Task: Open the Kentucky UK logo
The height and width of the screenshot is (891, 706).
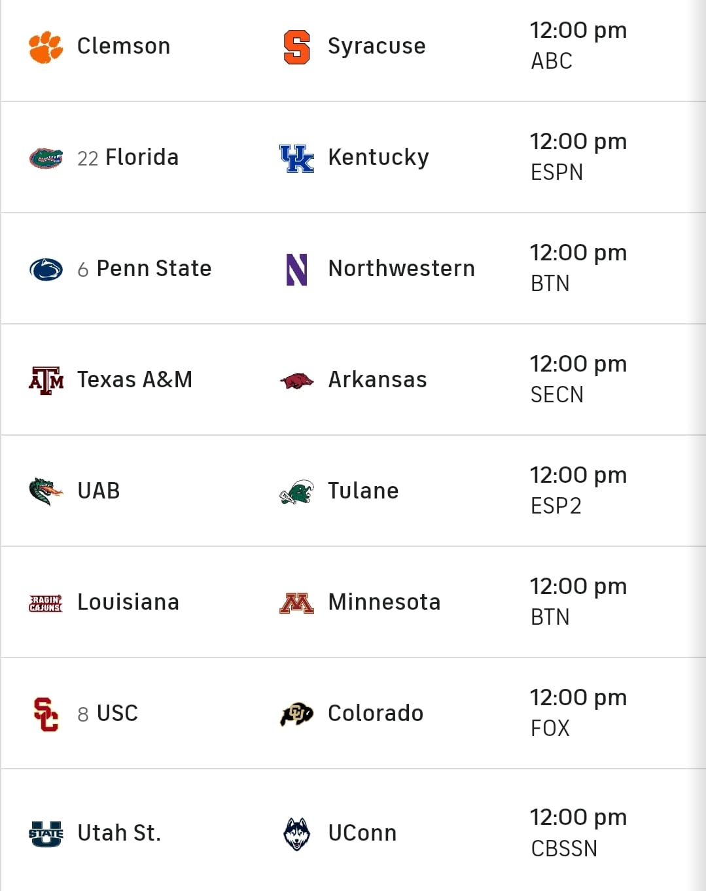Action: 296,158
